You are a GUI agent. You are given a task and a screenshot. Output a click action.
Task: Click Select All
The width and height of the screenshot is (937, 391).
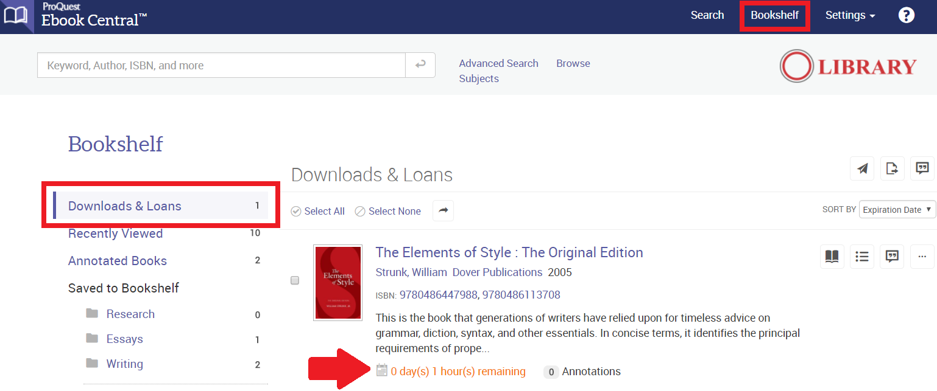click(x=318, y=211)
